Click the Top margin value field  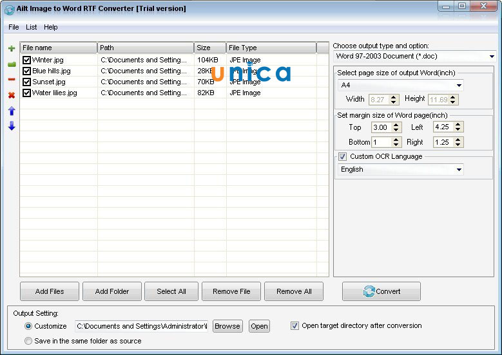pos(381,127)
